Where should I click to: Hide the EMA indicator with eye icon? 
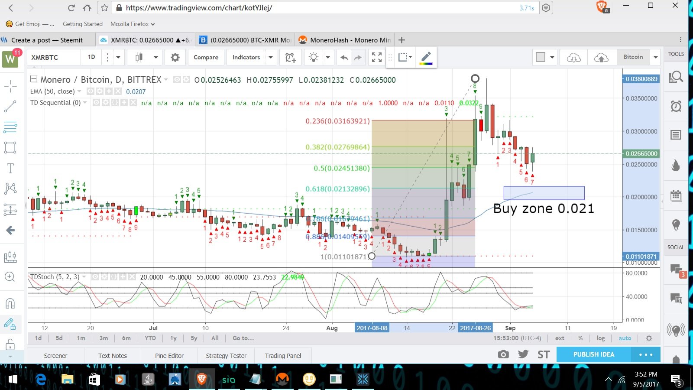click(91, 91)
